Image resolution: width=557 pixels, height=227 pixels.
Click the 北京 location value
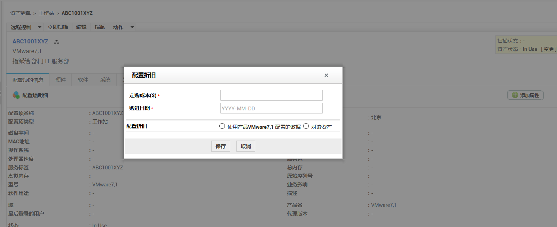pos(376,118)
